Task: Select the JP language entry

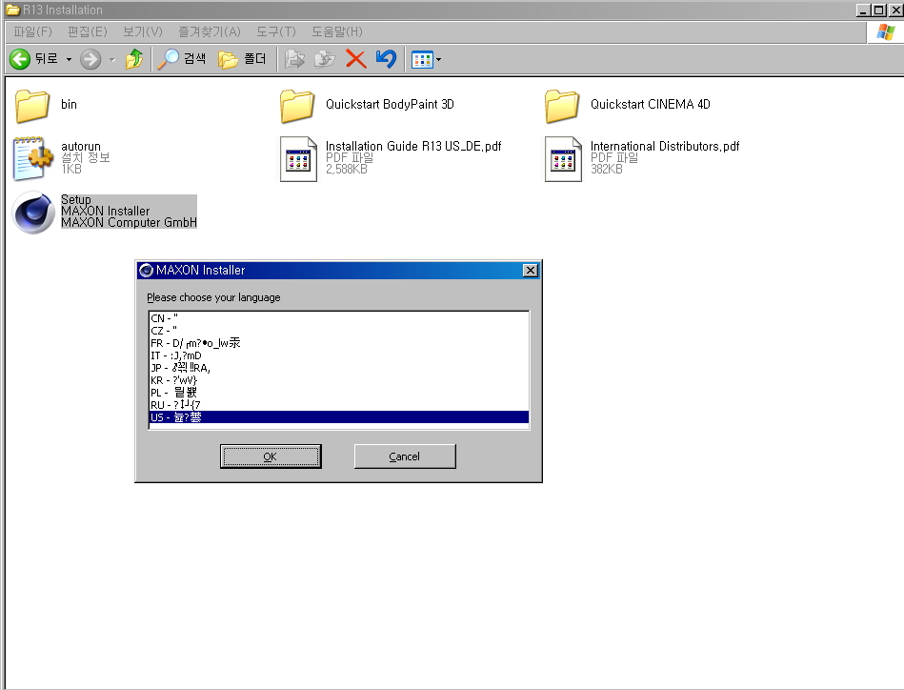Action: coord(338,368)
